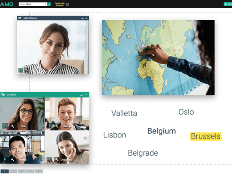Click the green button at top right
Screen dimensions: 232x174
[228, 4]
